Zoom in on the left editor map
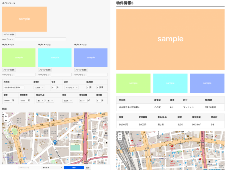Screen dimensions: 228x170 point(6,116)
